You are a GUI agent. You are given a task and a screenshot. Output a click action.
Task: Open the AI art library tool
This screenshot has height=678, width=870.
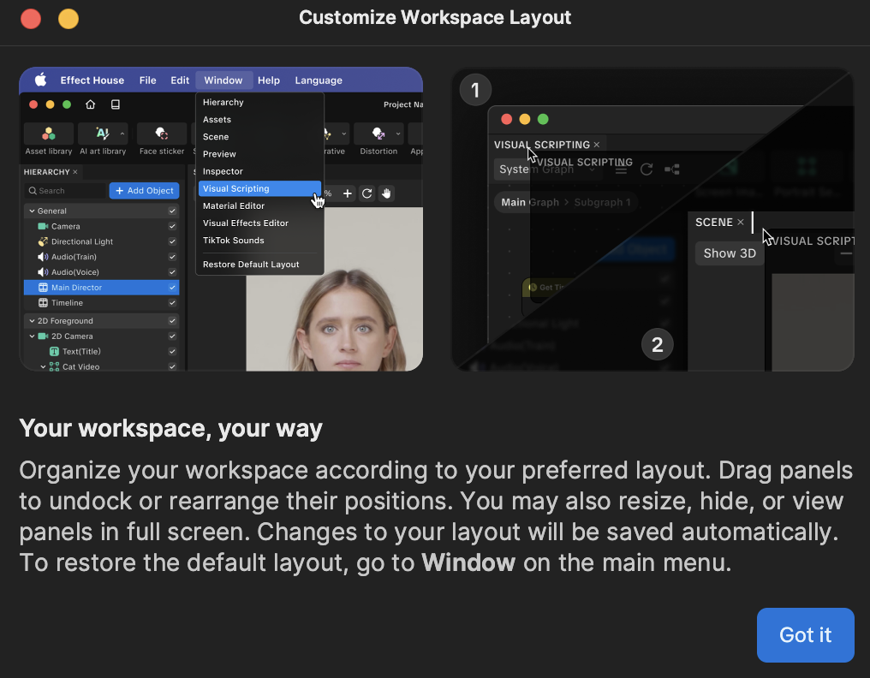click(x=102, y=134)
